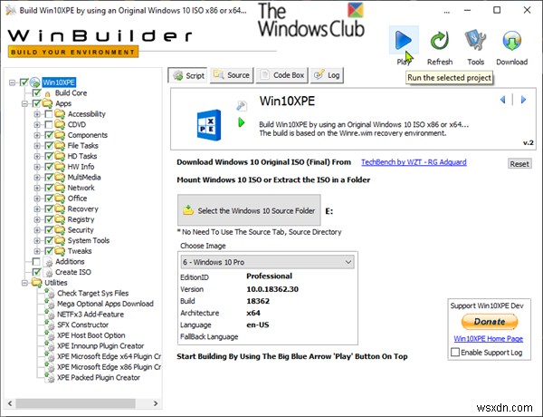Viewport: 543px width, 417px height.
Task: Uncheck the MultiMedia checkbox
Action: pos(49,178)
